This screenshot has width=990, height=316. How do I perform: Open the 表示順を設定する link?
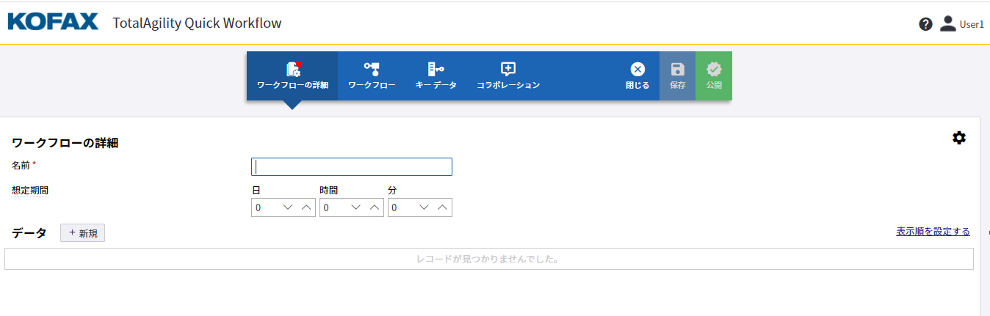click(x=933, y=232)
